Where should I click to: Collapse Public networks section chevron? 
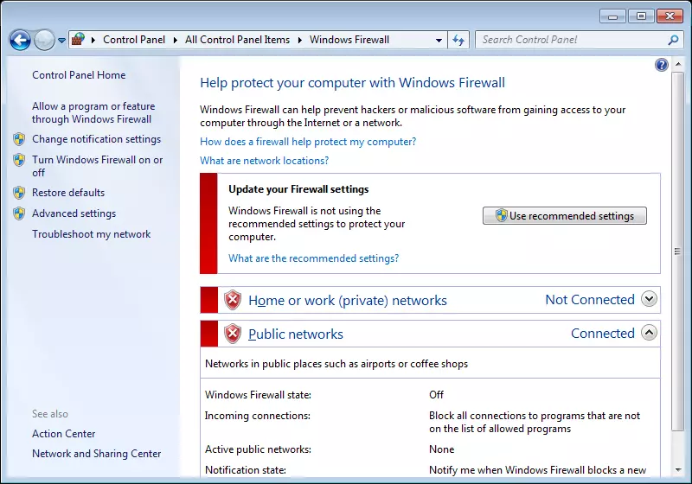649,333
